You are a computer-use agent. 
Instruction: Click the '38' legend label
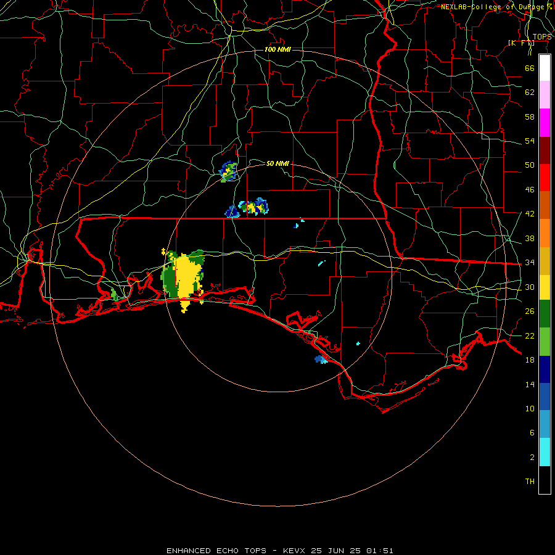click(530, 238)
